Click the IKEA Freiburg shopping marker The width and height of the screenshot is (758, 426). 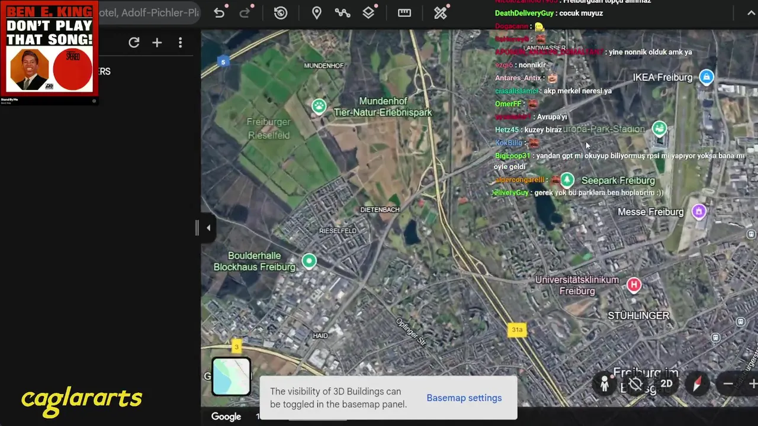[x=706, y=77]
